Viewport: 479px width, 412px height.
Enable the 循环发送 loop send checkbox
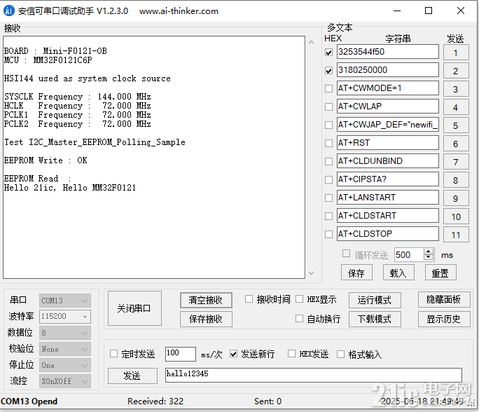coord(346,254)
